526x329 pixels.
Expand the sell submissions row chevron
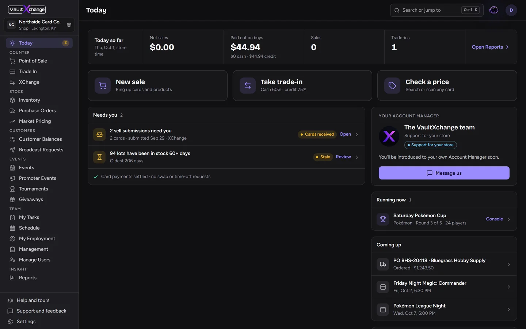pyautogui.click(x=357, y=135)
